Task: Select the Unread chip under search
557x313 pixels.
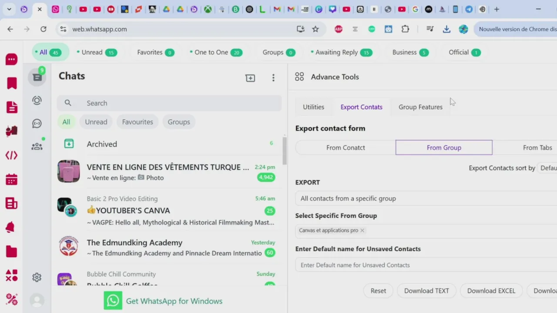Action: coord(96,122)
